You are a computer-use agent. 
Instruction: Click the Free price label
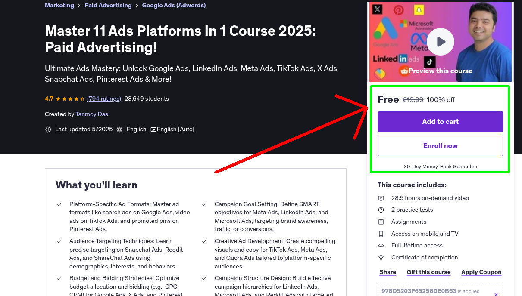388,99
